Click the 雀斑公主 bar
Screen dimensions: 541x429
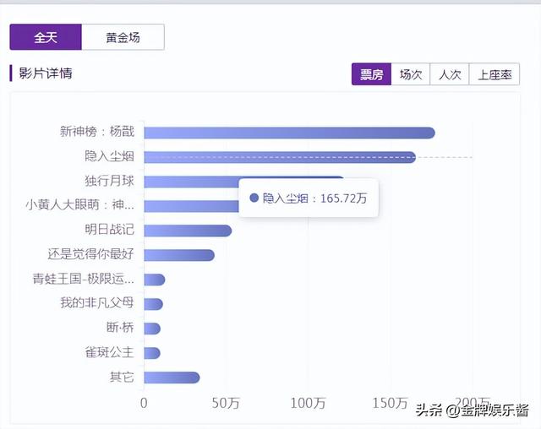pos(152,353)
